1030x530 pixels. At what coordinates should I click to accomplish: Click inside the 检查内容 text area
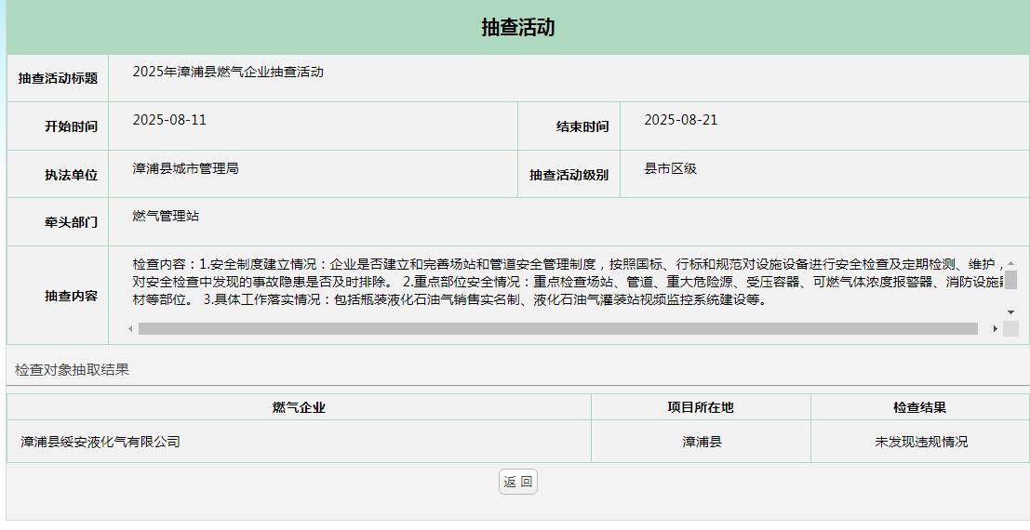click(558, 282)
